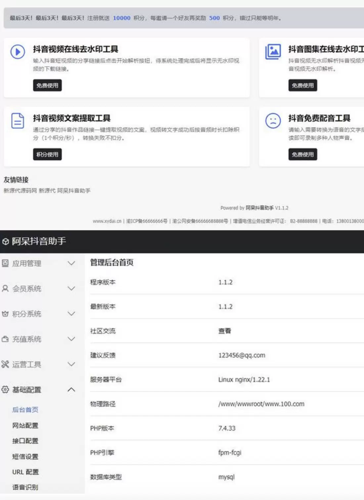Open 基础配置 in the sidebar
This screenshot has height=500, width=364.
pos(27,390)
